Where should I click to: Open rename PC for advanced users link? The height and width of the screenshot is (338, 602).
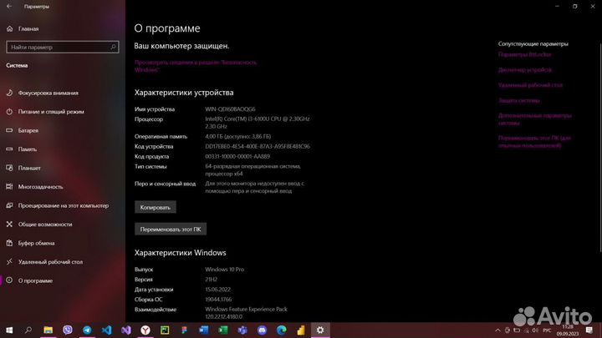tap(534, 142)
